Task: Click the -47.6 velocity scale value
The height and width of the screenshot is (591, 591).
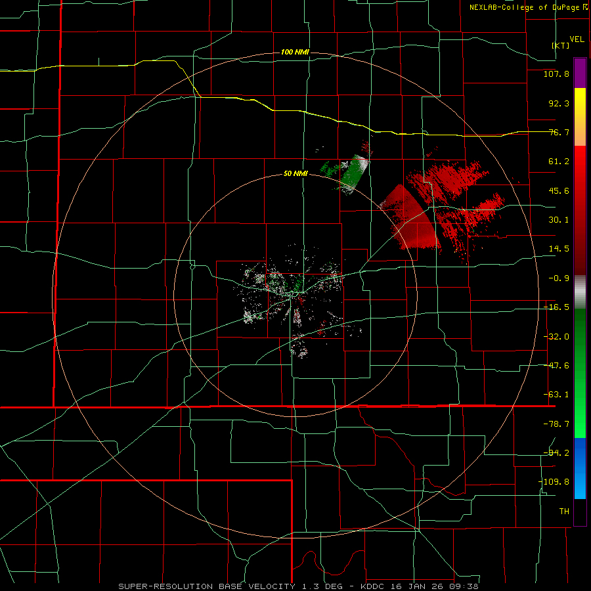Action: [x=556, y=366]
